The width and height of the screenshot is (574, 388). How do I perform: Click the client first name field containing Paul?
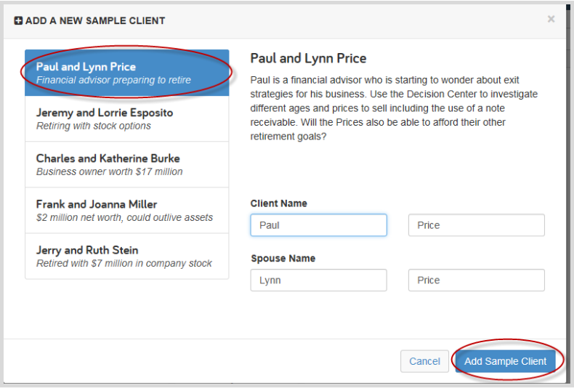pos(318,225)
